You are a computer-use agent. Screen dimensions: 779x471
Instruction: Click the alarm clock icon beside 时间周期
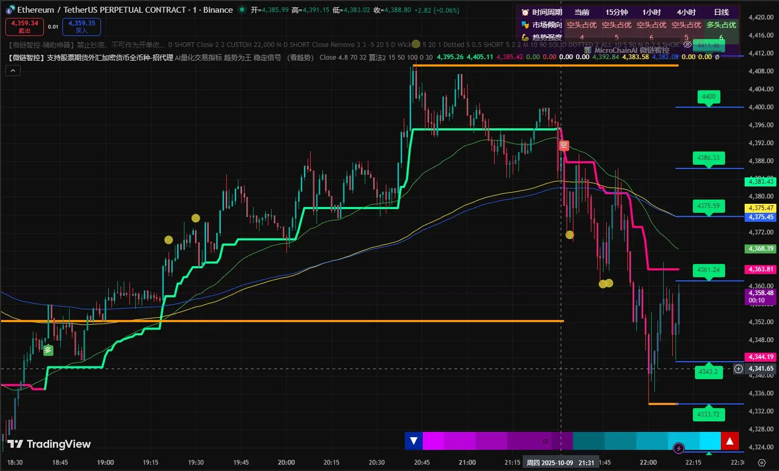(x=525, y=12)
